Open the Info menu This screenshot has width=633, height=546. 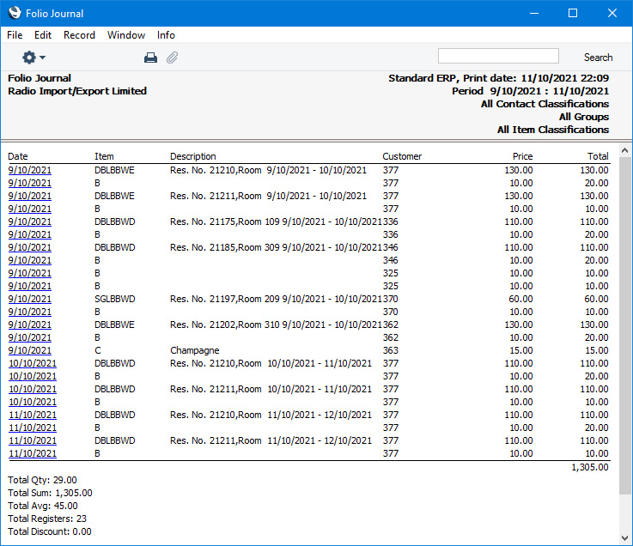(x=166, y=35)
